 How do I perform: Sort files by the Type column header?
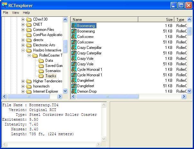pos(180,20)
